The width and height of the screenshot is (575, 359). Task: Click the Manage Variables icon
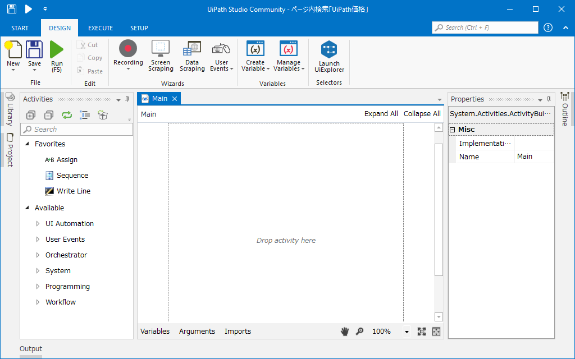click(x=289, y=49)
